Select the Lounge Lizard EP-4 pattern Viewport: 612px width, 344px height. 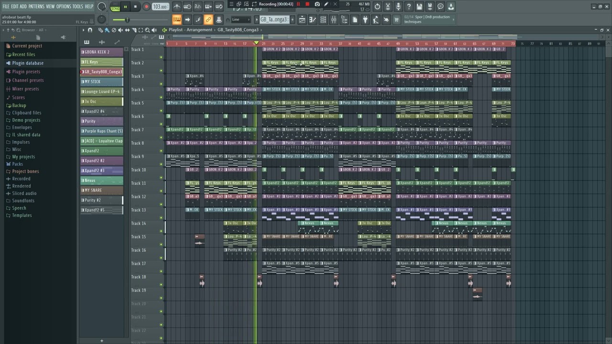click(101, 91)
